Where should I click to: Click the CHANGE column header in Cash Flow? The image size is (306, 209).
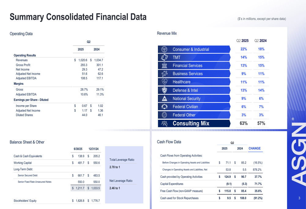[x=255, y=148]
